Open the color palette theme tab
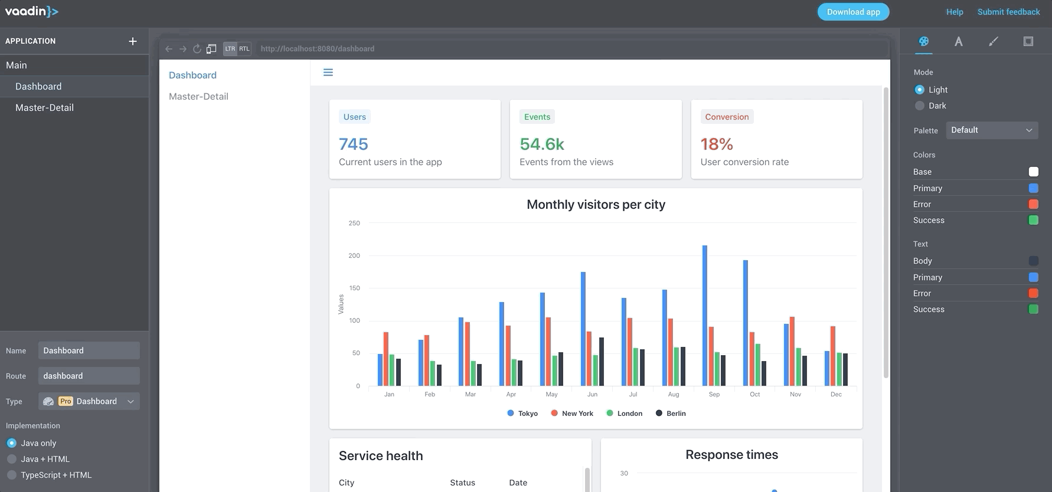 click(924, 41)
